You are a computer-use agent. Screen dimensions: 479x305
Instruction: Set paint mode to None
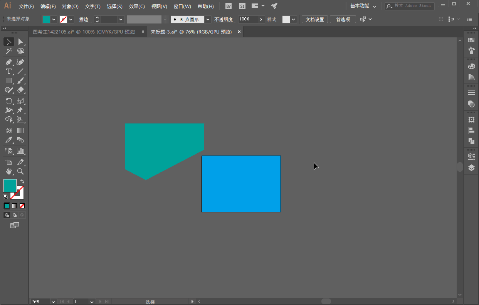pyautogui.click(x=22, y=206)
